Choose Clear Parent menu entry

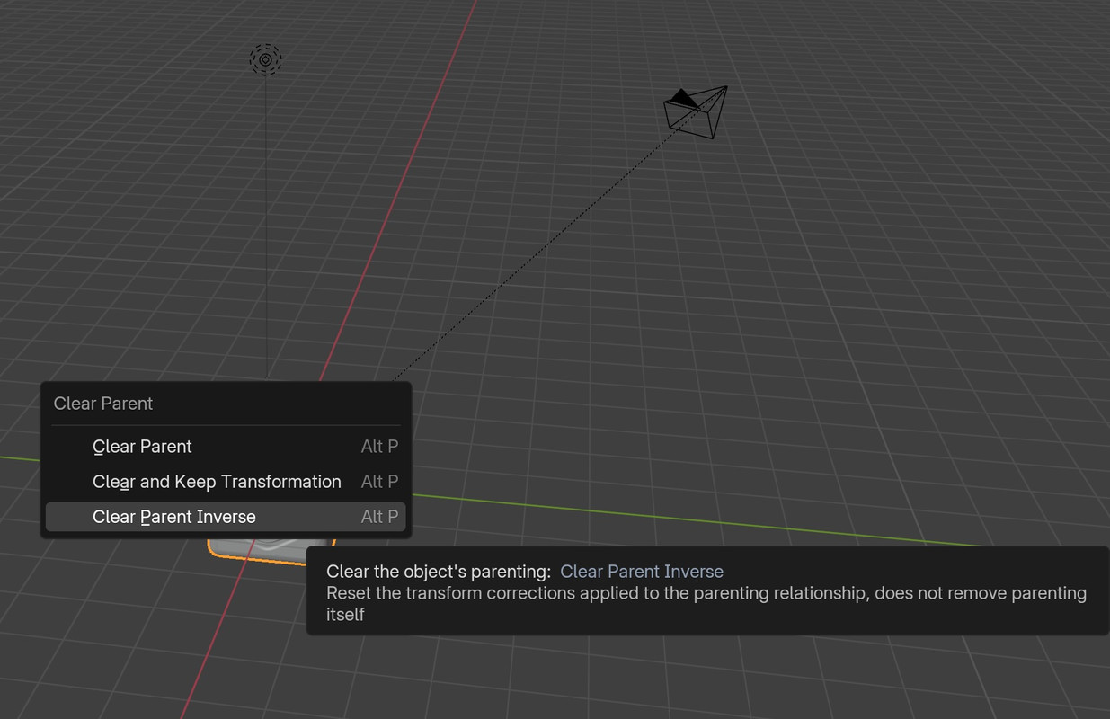[x=226, y=447]
